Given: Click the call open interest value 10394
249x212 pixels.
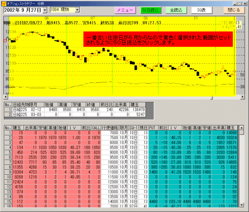Looking at the screenshot, I should [x=18, y=172].
